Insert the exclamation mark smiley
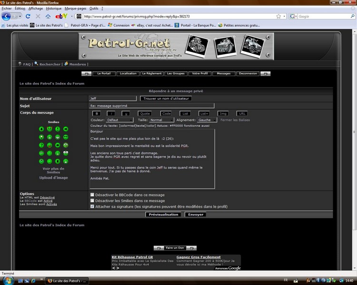This screenshot has width=357, height=285. [x=58, y=129]
